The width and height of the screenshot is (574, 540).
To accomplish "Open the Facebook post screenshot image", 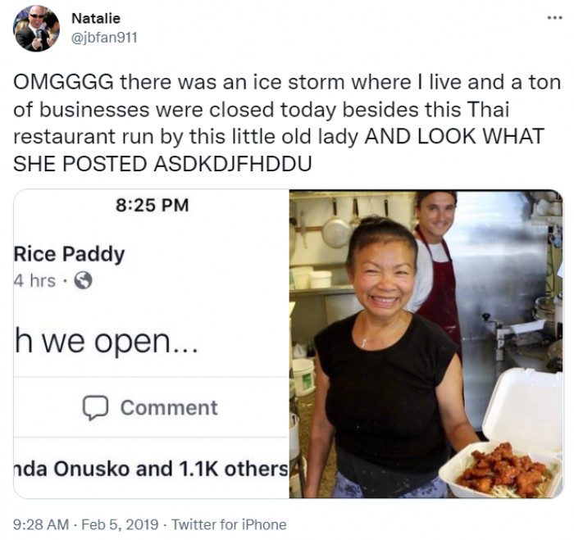I will pos(151,343).
